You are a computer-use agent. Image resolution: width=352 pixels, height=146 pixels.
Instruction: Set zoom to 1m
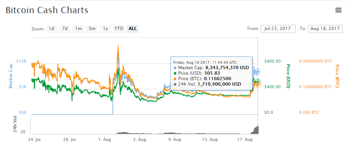point(78,29)
